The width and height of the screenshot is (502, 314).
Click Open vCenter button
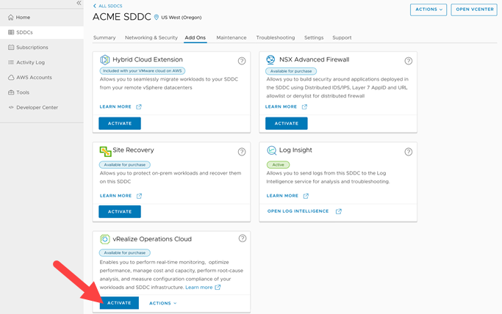tap(473, 10)
